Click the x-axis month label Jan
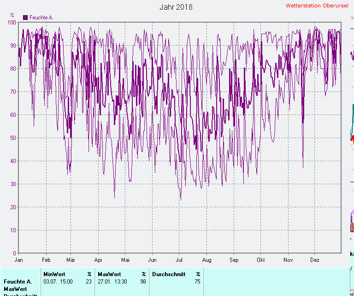This screenshot has width=354, height=296. coord(19,260)
